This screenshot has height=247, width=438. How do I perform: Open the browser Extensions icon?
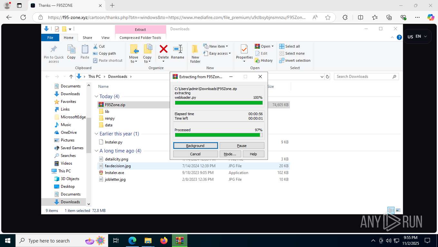(345, 17)
